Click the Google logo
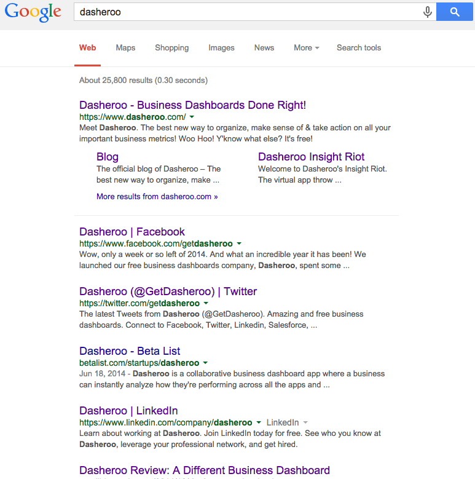Image resolution: width=475 pixels, height=479 pixels. pyautogui.click(x=33, y=12)
